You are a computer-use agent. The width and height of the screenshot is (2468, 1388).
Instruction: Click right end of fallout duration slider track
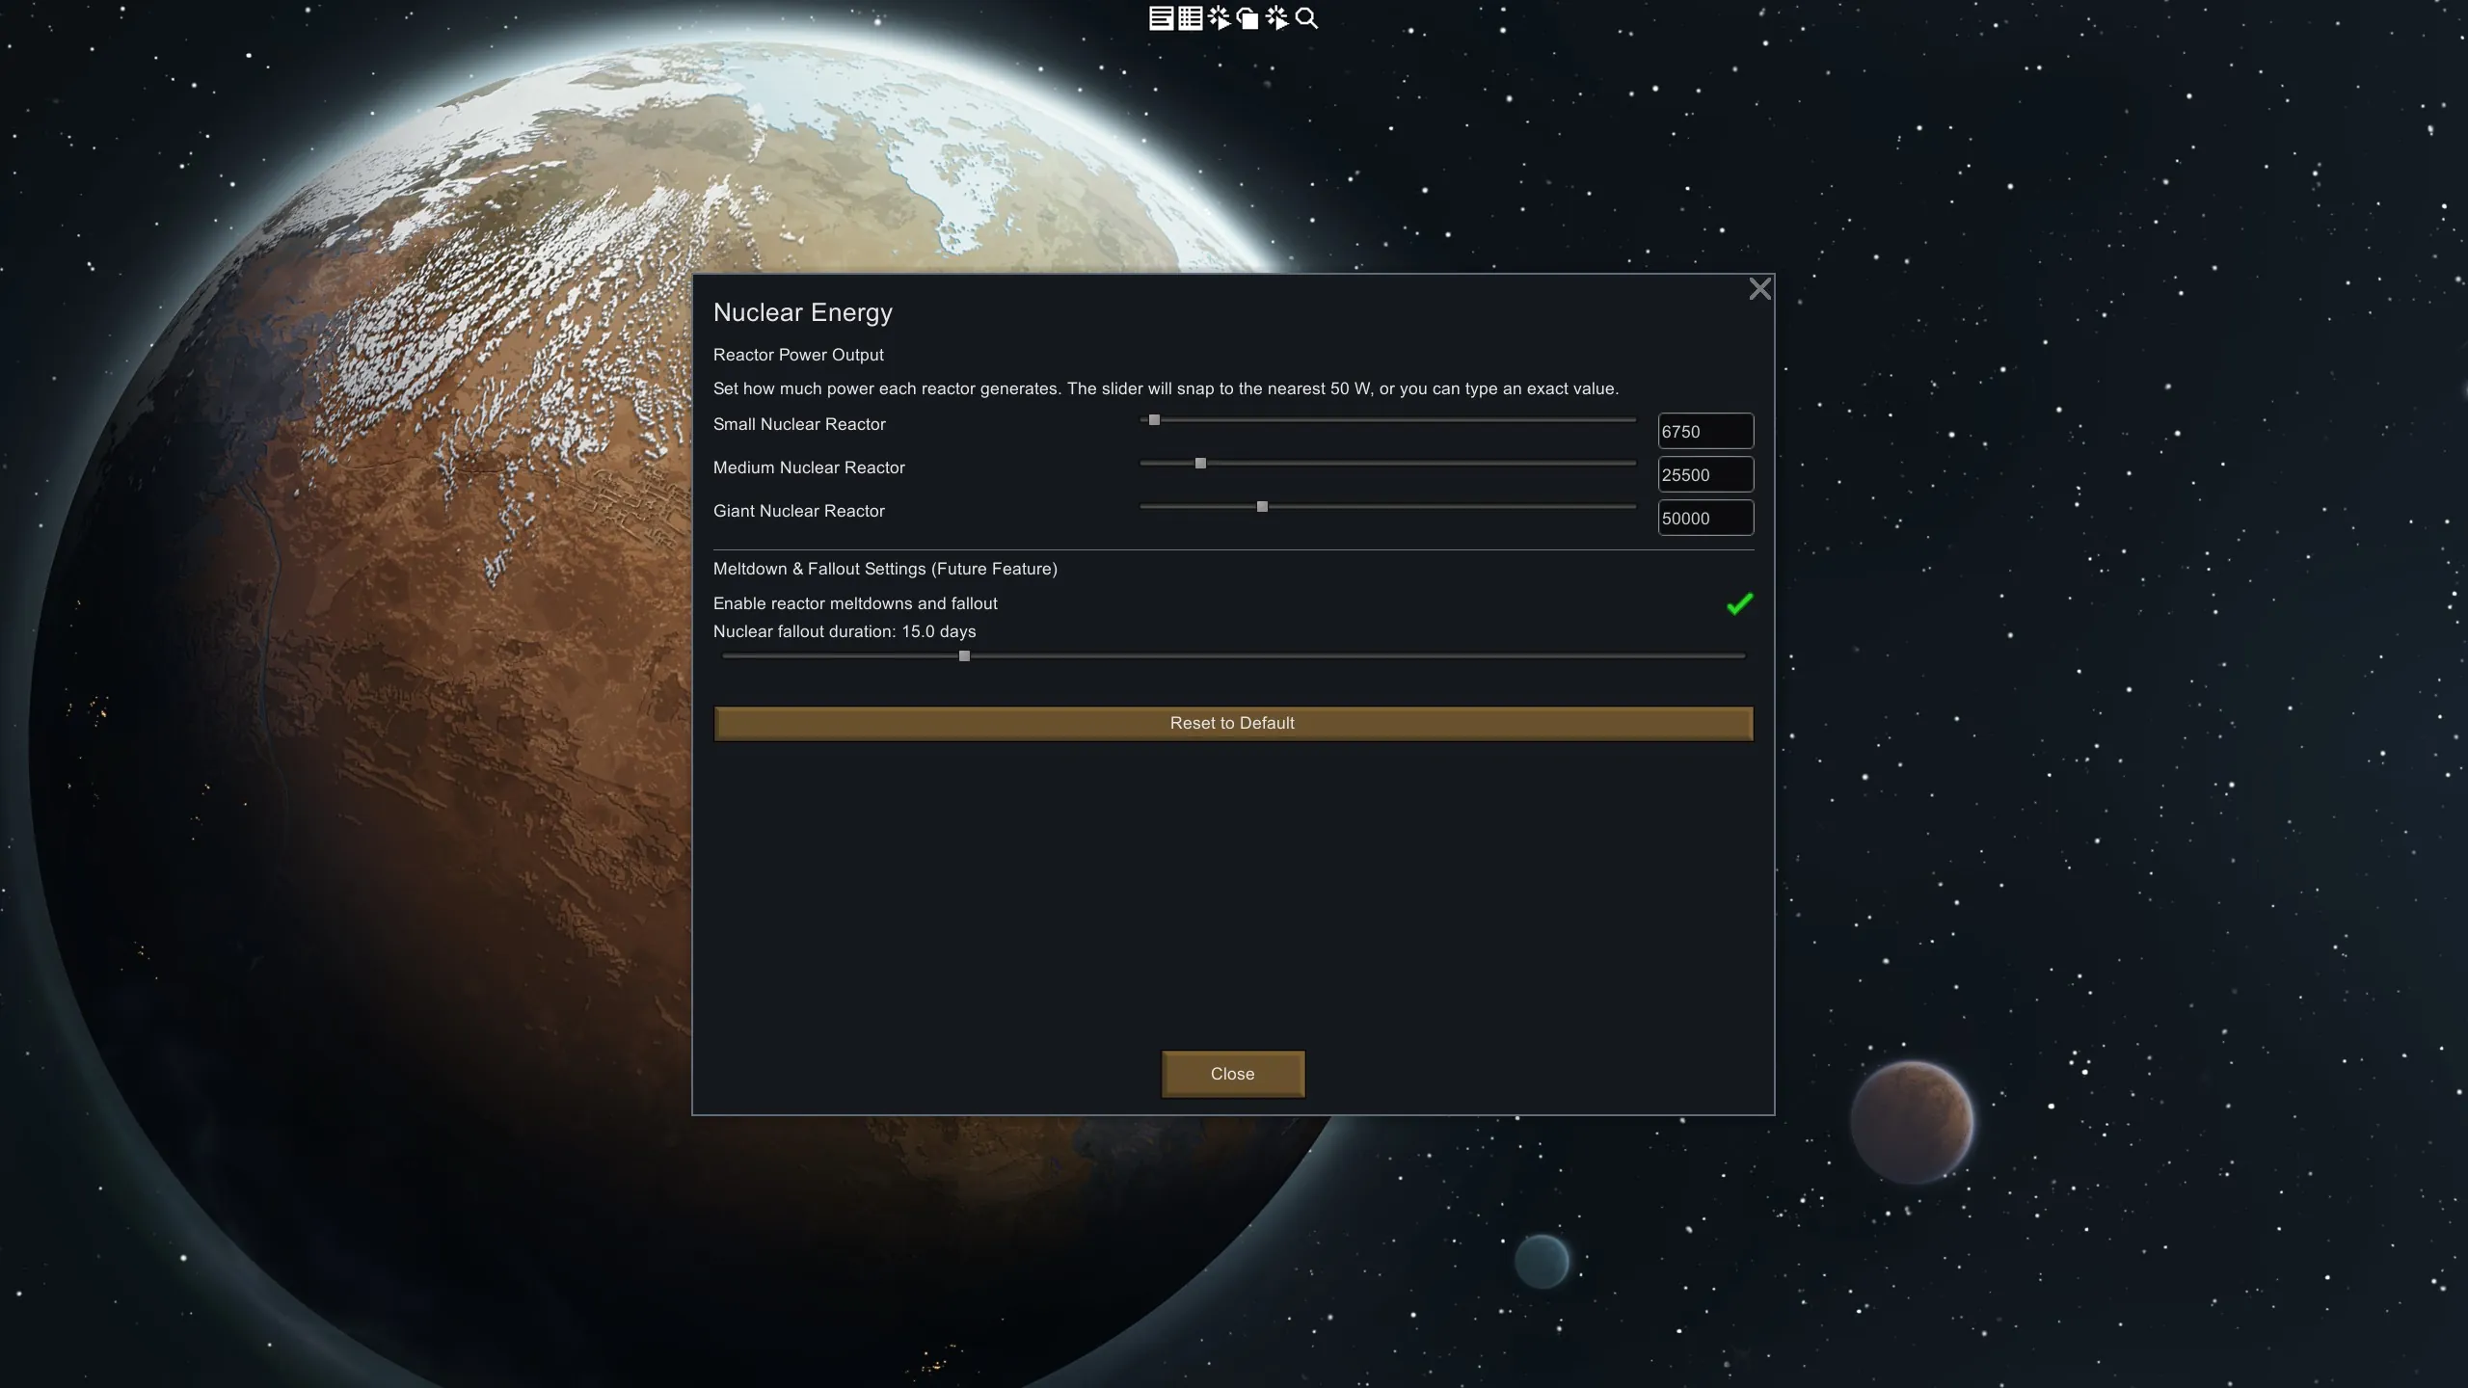[x=1739, y=656]
